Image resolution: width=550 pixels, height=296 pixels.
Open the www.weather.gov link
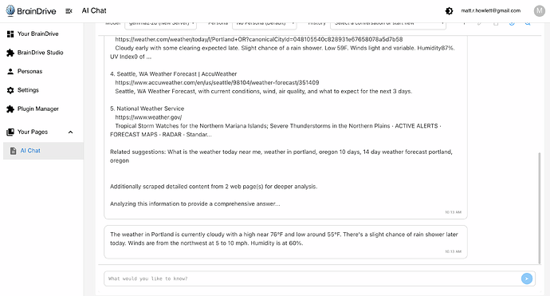click(148, 117)
